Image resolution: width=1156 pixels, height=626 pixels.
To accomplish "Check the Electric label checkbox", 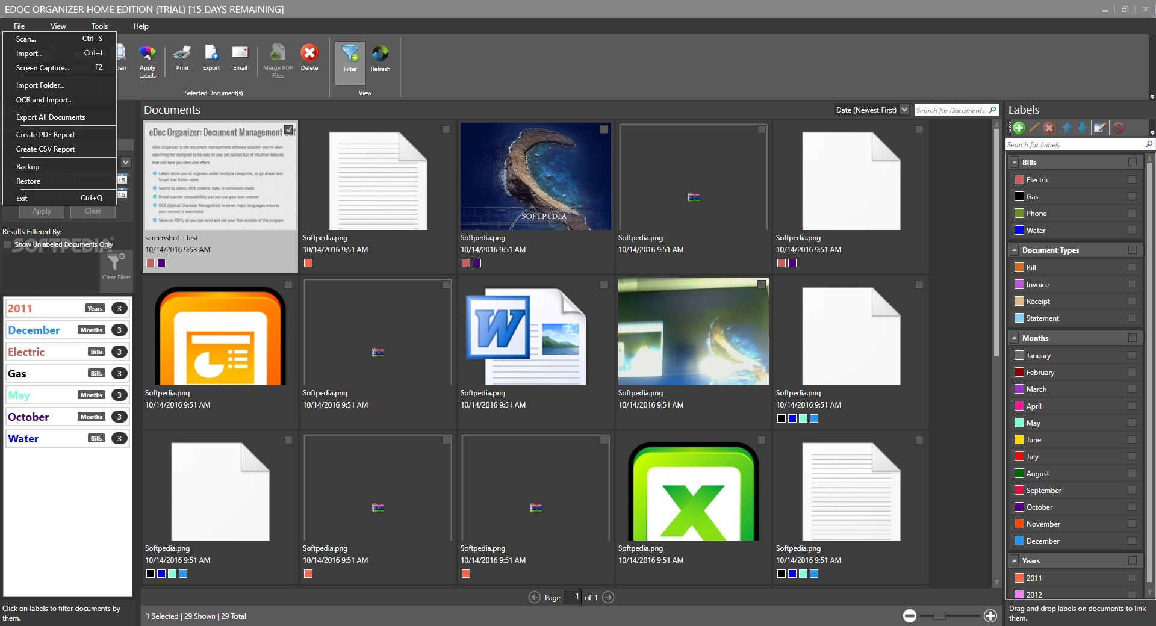I will pos(1132,179).
